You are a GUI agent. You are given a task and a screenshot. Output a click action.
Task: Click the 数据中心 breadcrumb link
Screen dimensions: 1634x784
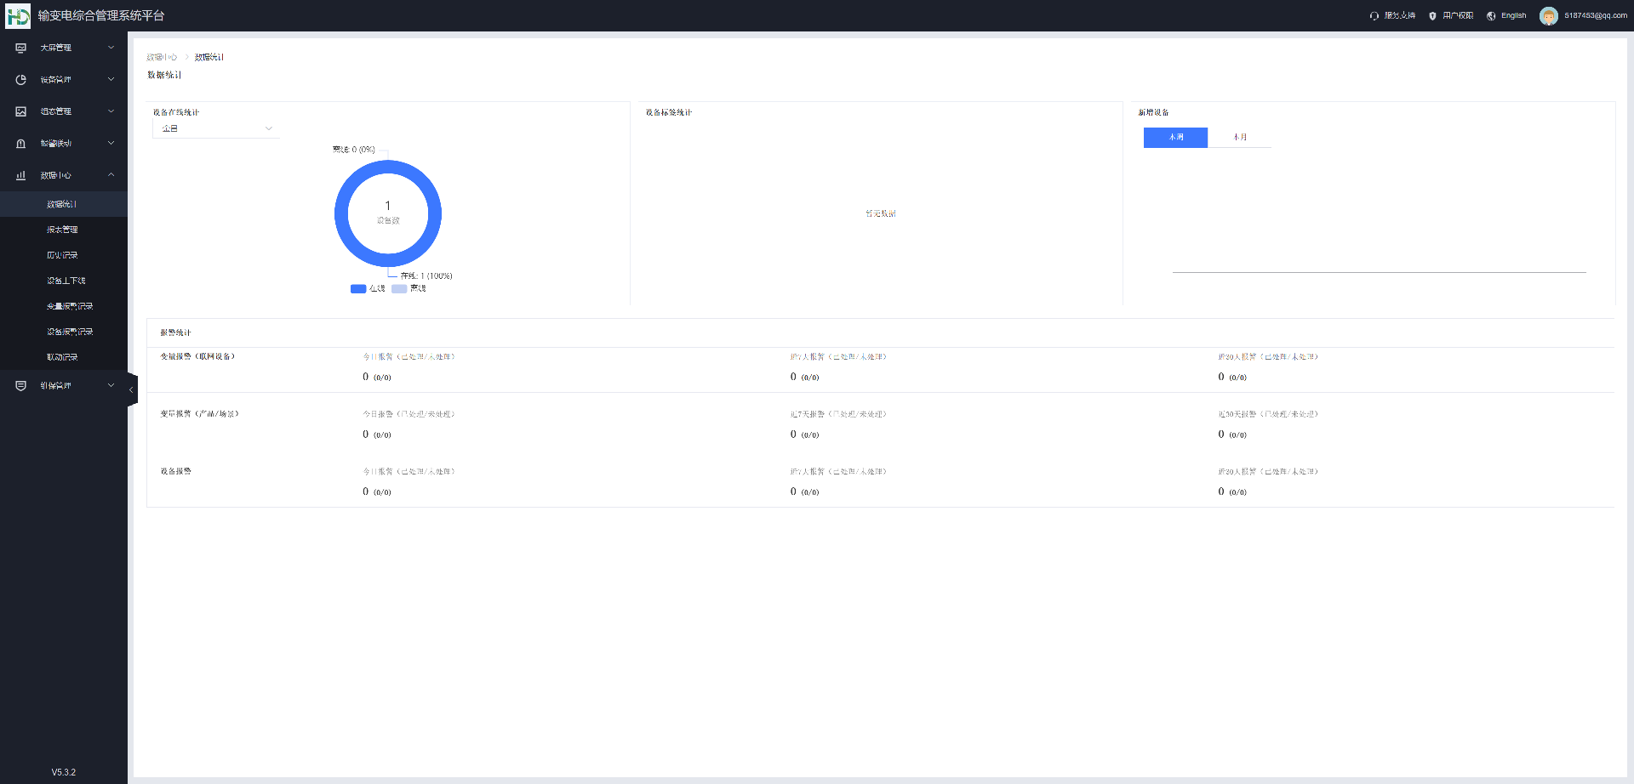coord(162,57)
